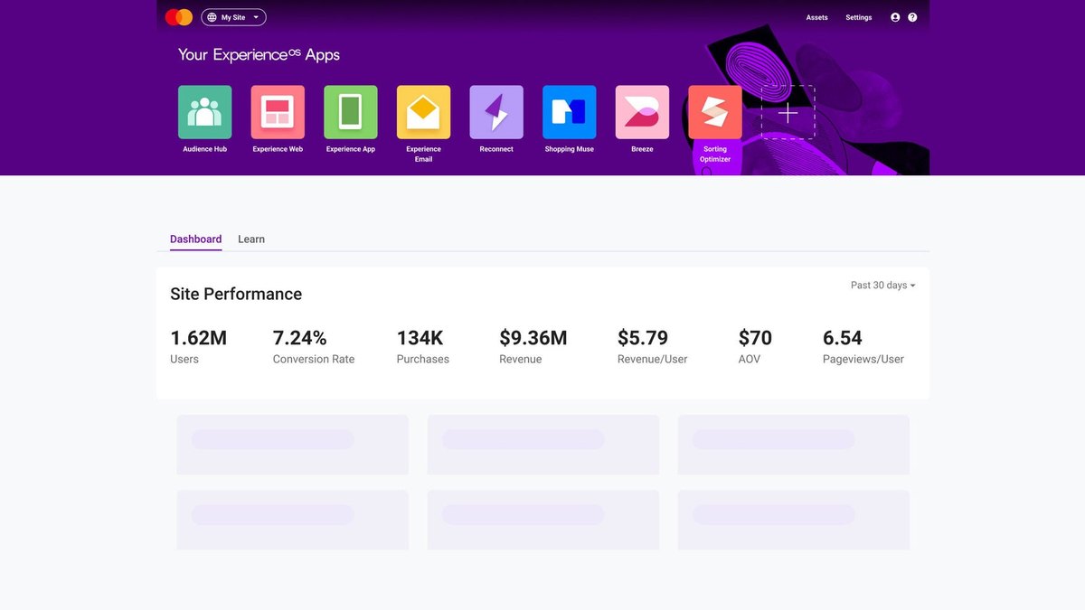Click the Mastercard logo

(179, 17)
